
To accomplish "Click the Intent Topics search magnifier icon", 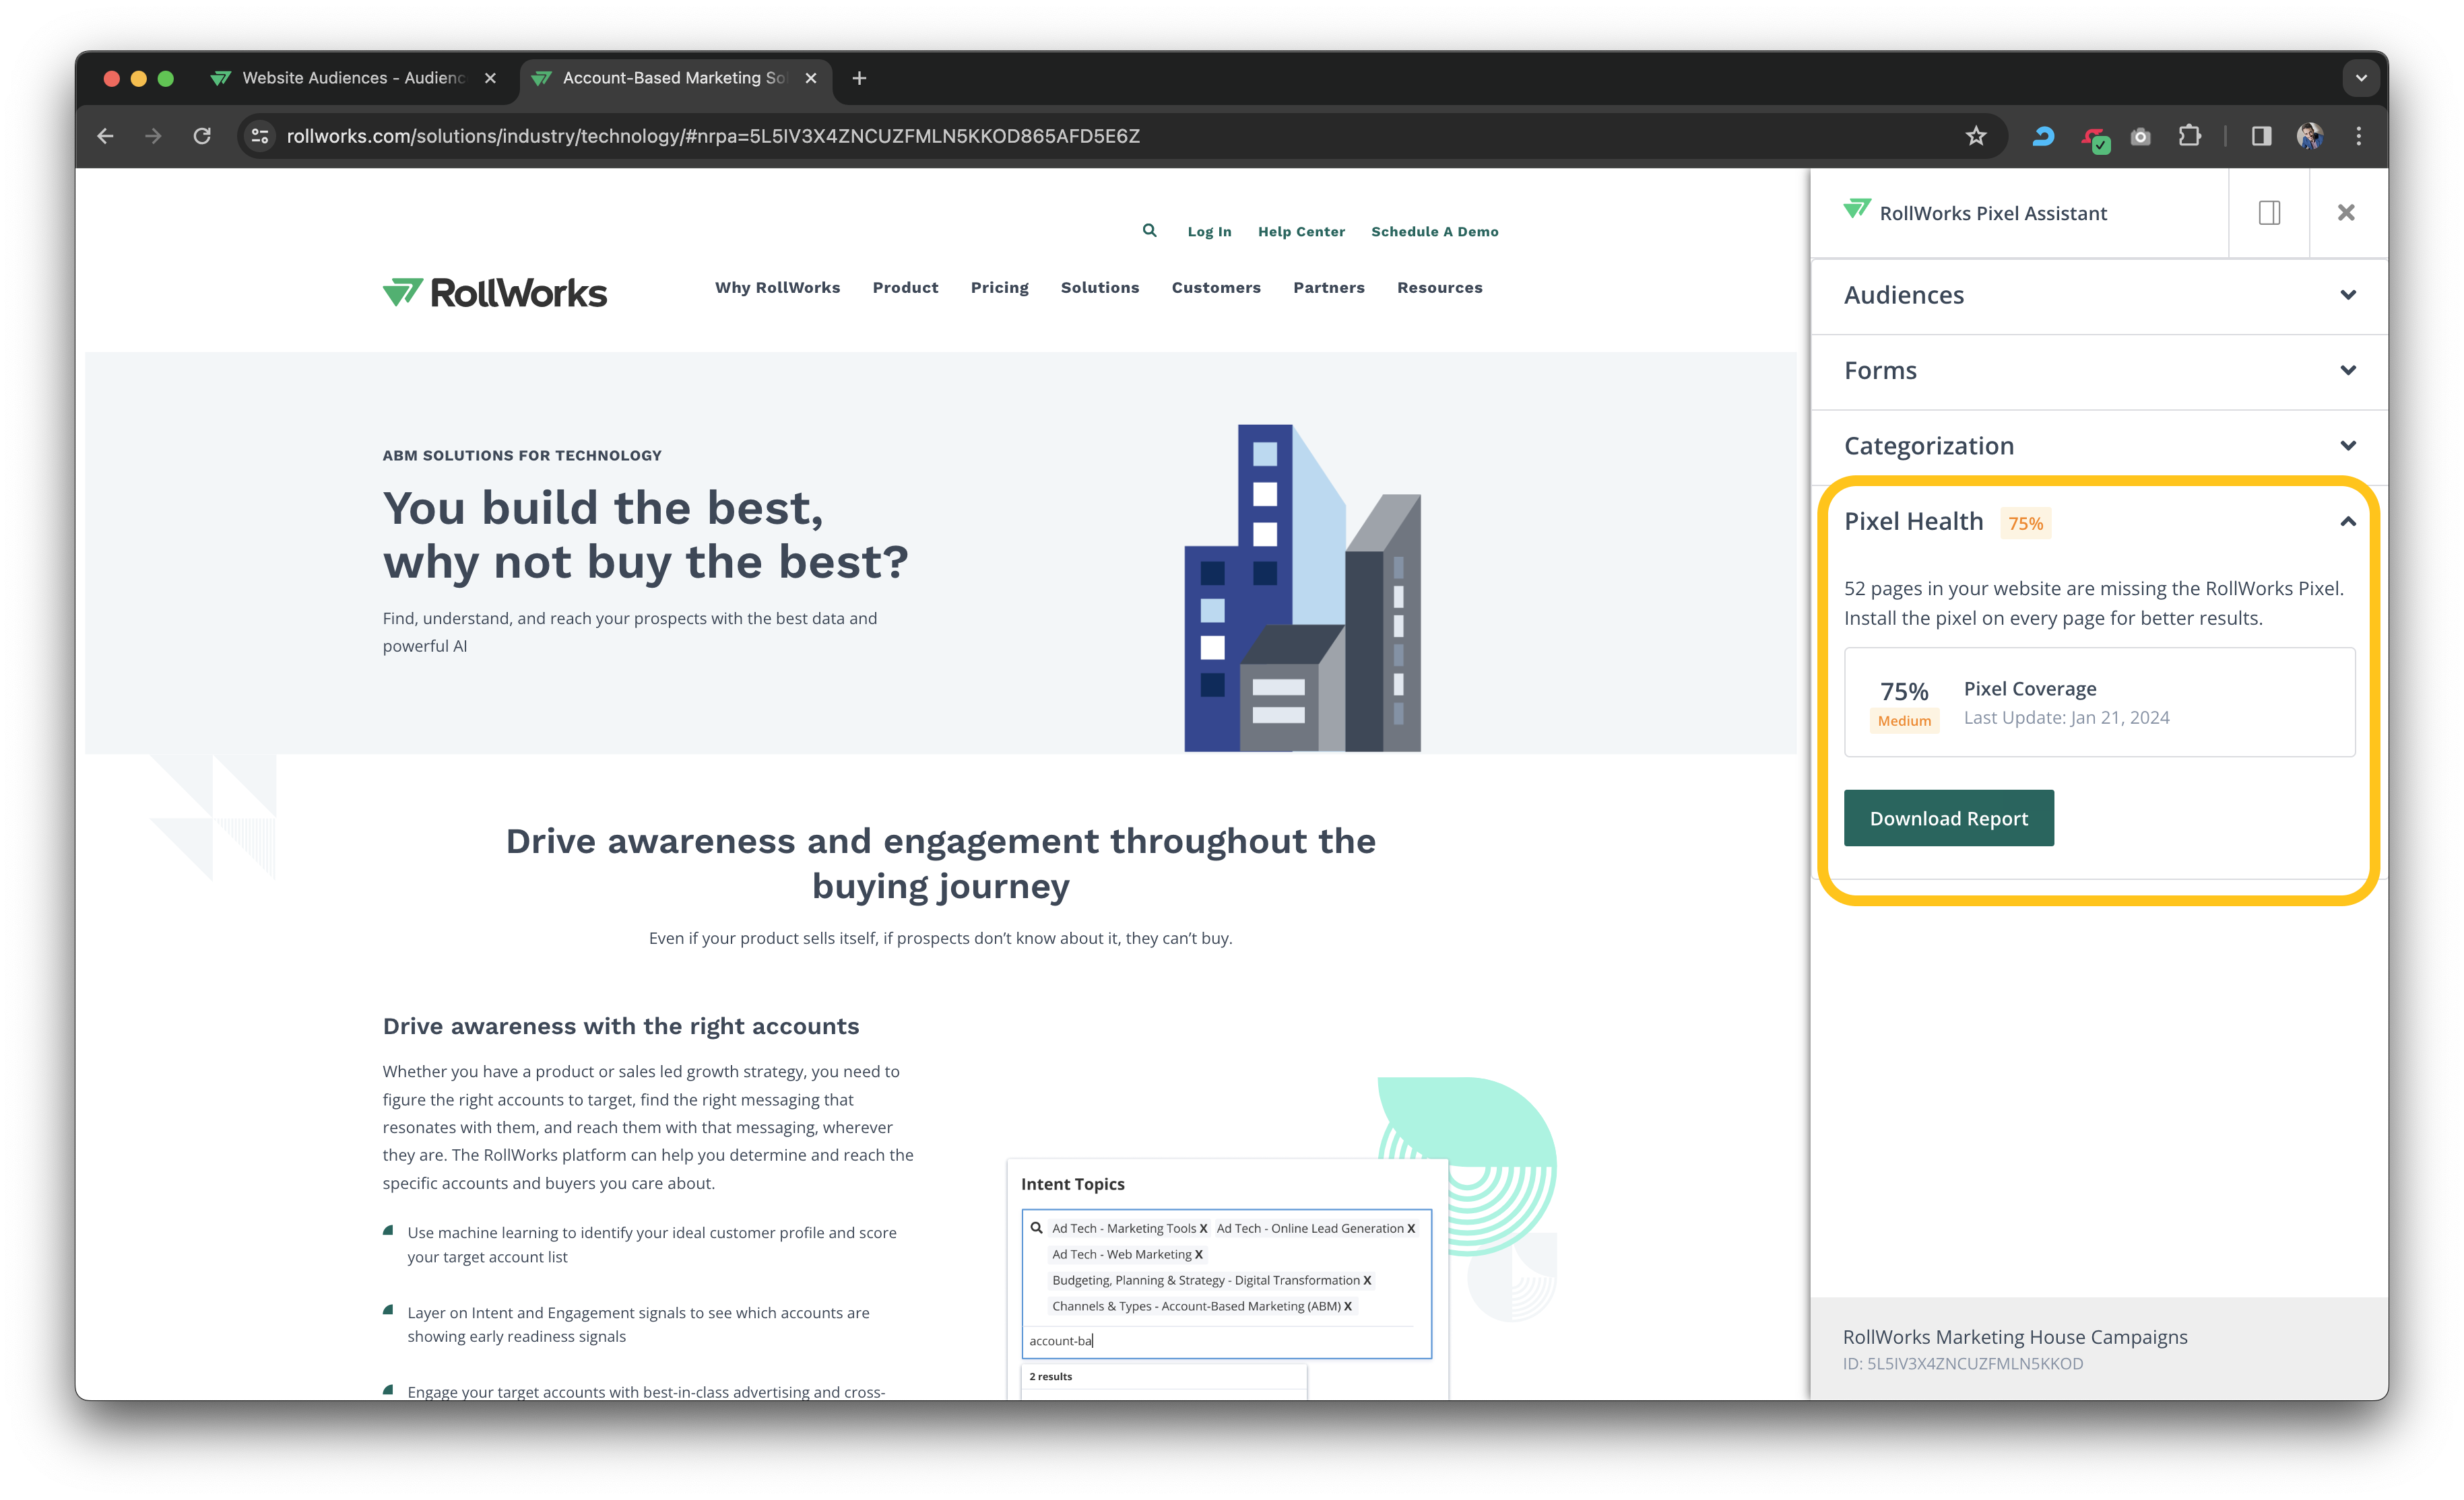I will point(1036,1229).
